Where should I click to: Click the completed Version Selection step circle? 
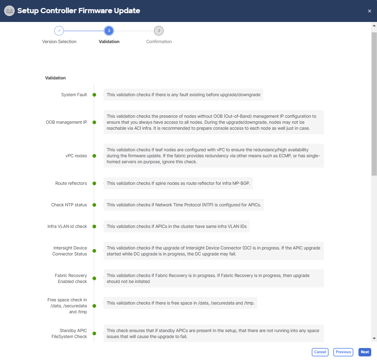click(x=59, y=31)
